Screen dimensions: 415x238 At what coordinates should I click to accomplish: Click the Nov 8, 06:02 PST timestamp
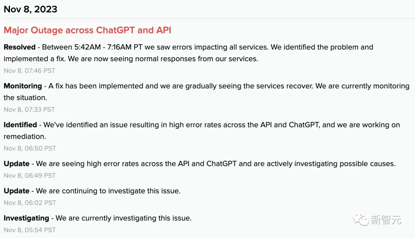[30, 203]
